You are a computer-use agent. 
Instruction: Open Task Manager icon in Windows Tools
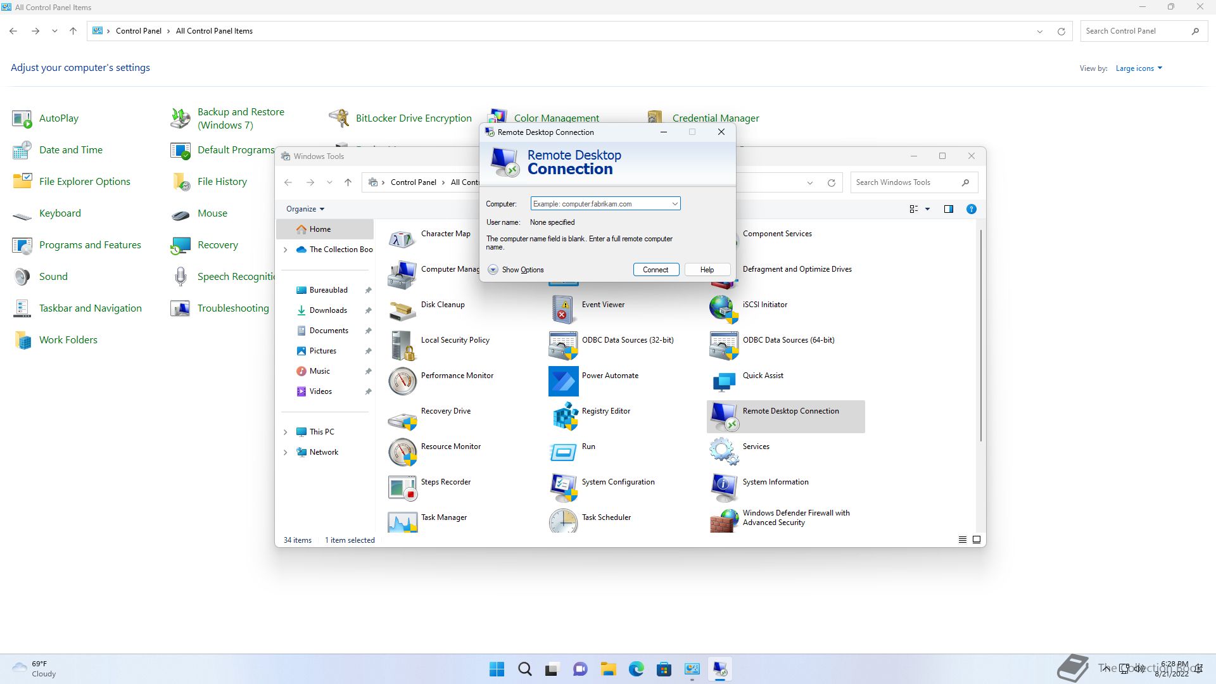(402, 522)
